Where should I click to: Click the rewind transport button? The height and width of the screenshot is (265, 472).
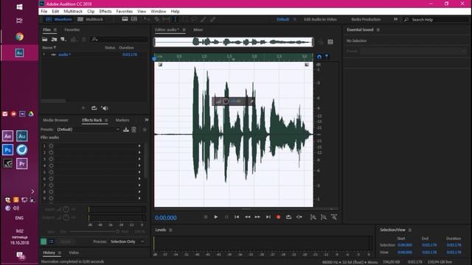coord(248,217)
